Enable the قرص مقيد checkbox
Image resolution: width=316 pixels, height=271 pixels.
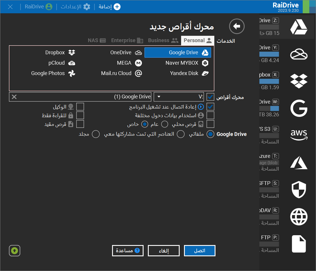tap(80, 124)
